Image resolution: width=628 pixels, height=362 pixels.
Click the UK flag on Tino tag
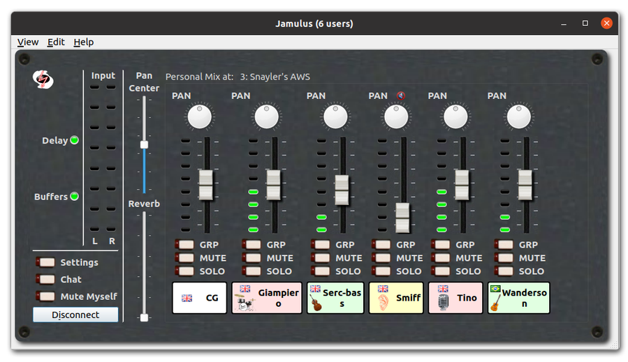(443, 288)
